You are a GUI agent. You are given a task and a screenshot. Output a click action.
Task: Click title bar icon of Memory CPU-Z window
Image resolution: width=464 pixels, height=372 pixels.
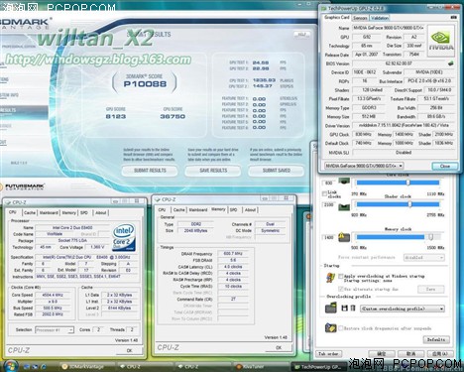(x=158, y=199)
